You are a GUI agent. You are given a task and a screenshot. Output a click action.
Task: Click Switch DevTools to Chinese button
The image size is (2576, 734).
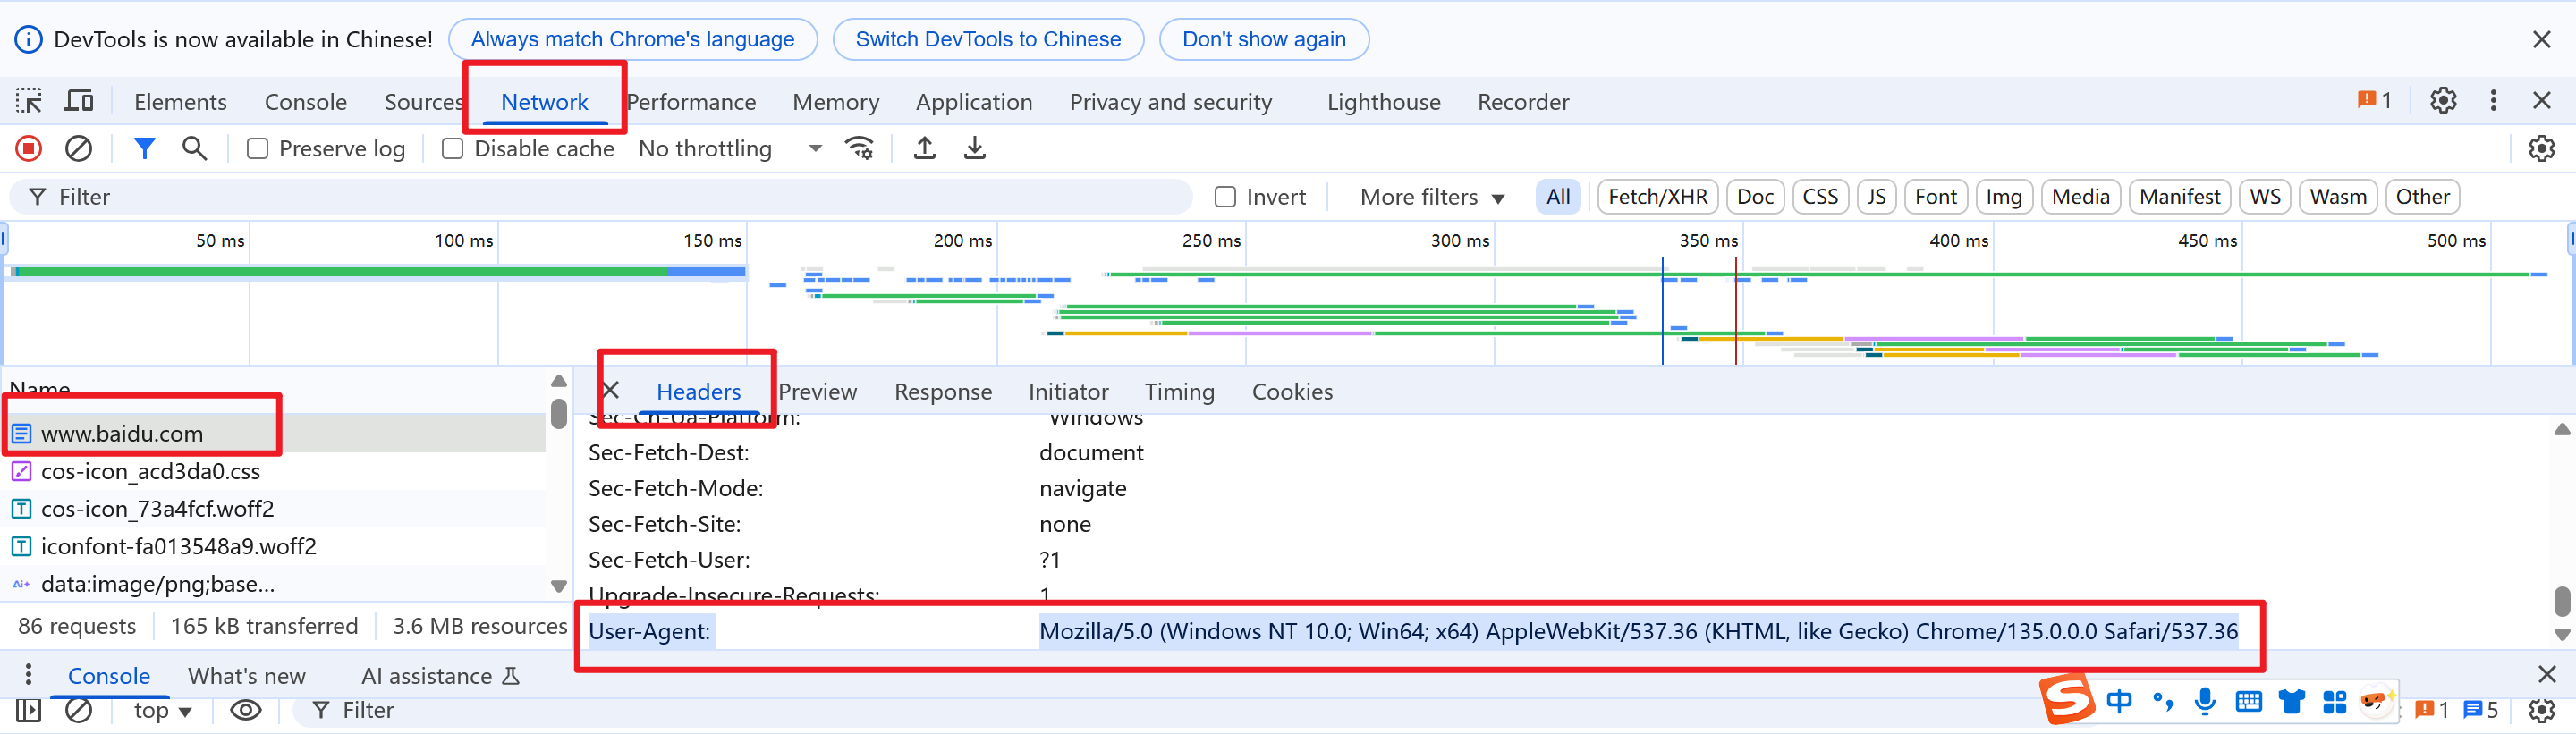988,39
